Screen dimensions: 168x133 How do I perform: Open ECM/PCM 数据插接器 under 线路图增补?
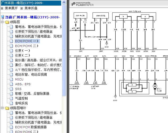[x=31, y=127]
